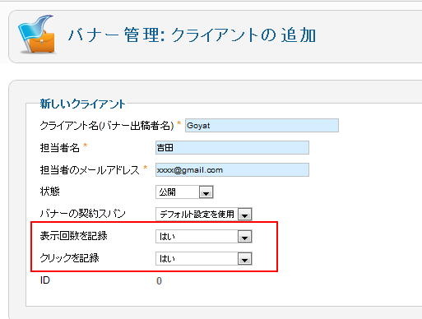Click the 新しいクライアント fieldset legend

(82, 104)
